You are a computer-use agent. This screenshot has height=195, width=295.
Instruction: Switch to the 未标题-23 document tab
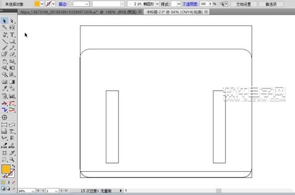tap(174, 12)
